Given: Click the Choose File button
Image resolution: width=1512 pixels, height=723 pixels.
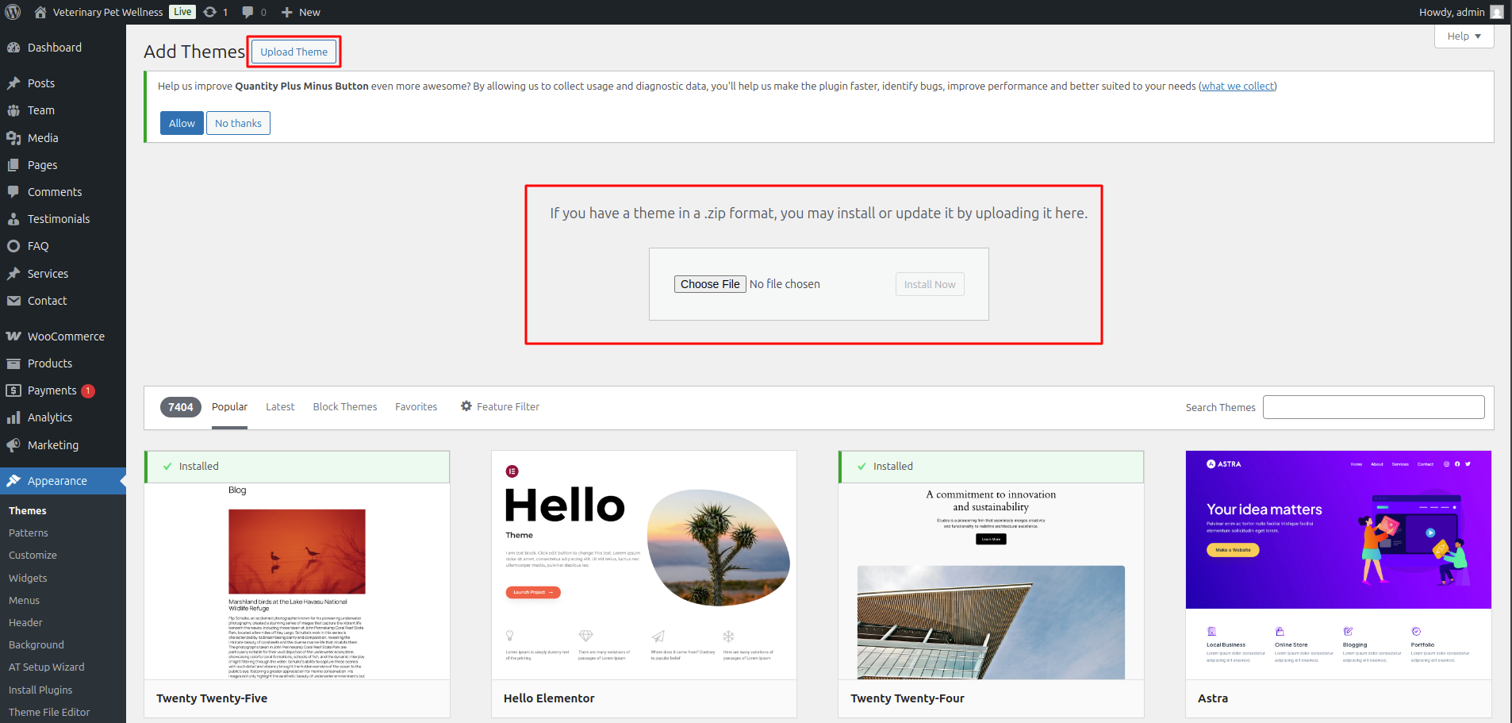Looking at the screenshot, I should click(x=710, y=284).
